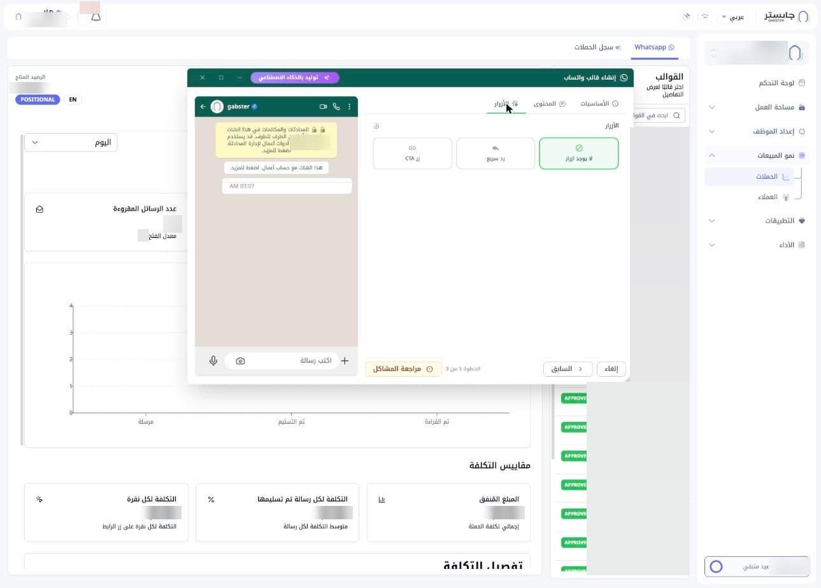The height and width of the screenshot is (588, 821).
Task: Tap the camera icon in message bar
Action: pyautogui.click(x=240, y=361)
